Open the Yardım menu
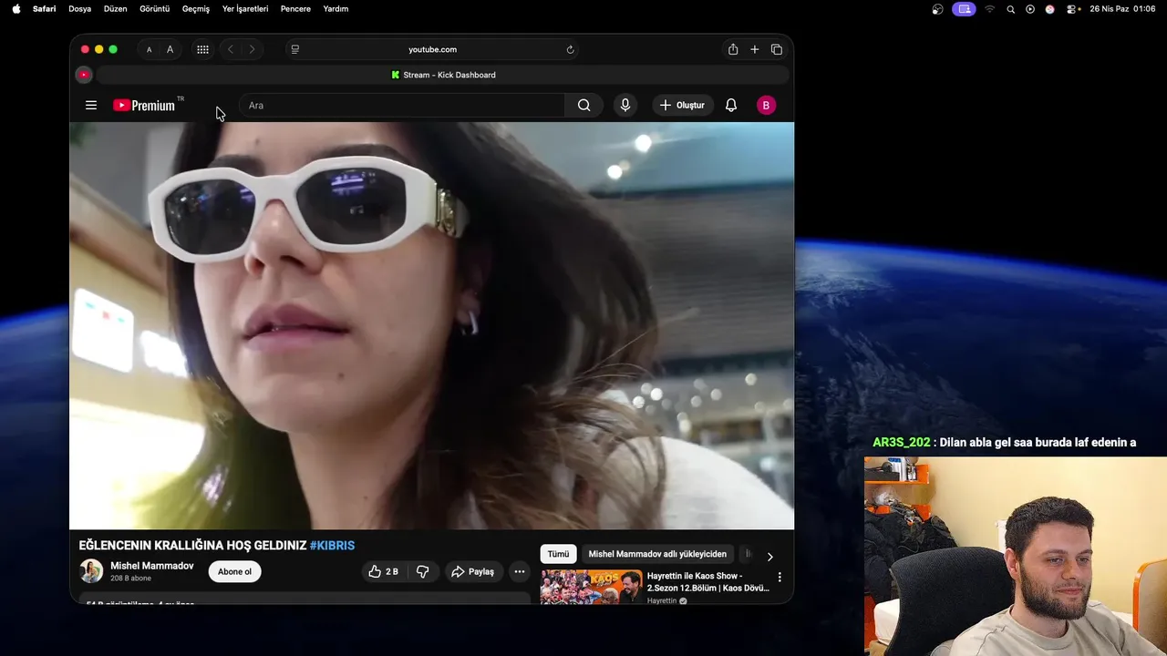Viewport: 1167px width, 656px height. (336, 8)
